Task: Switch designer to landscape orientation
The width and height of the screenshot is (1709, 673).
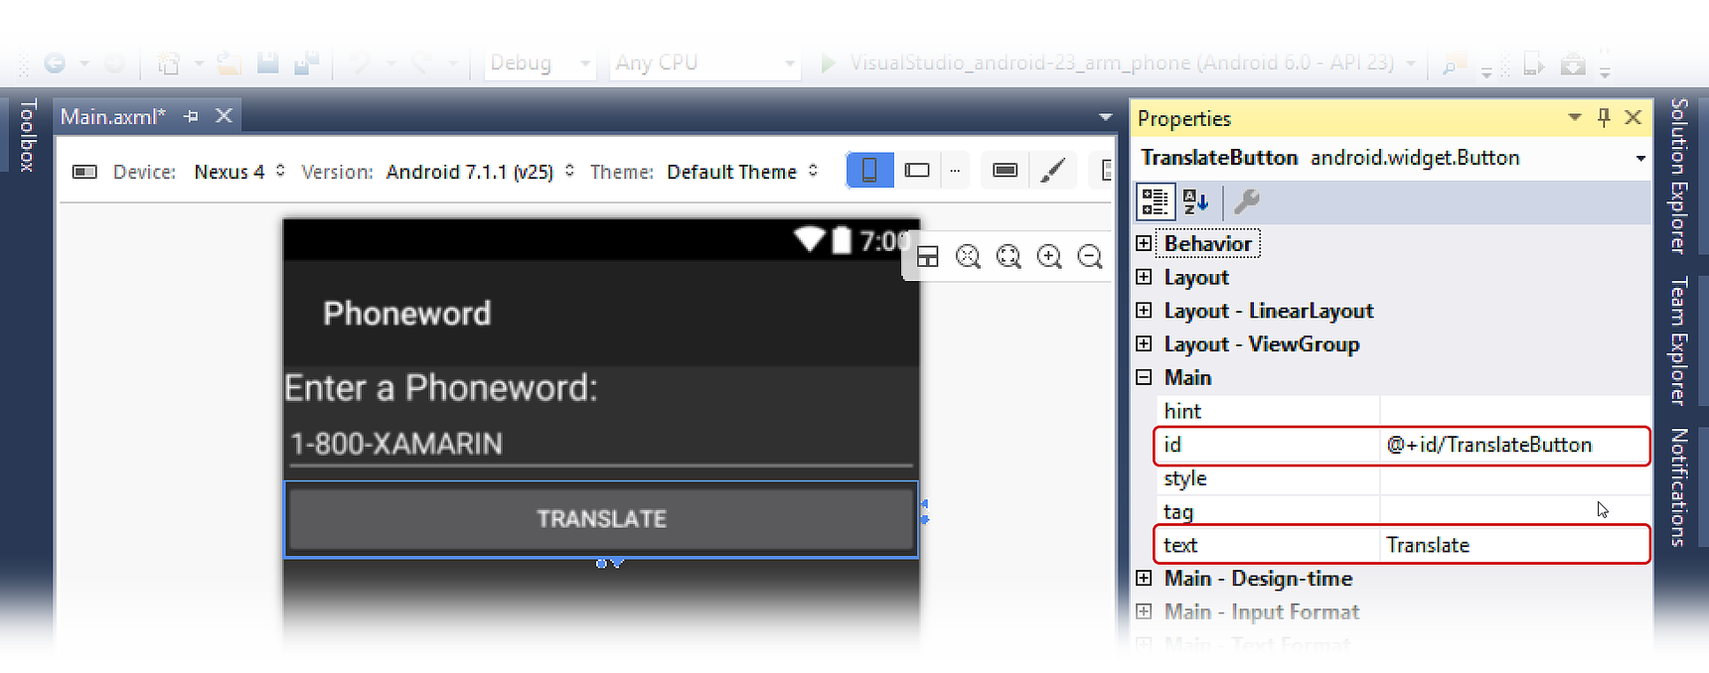Action: 917,171
